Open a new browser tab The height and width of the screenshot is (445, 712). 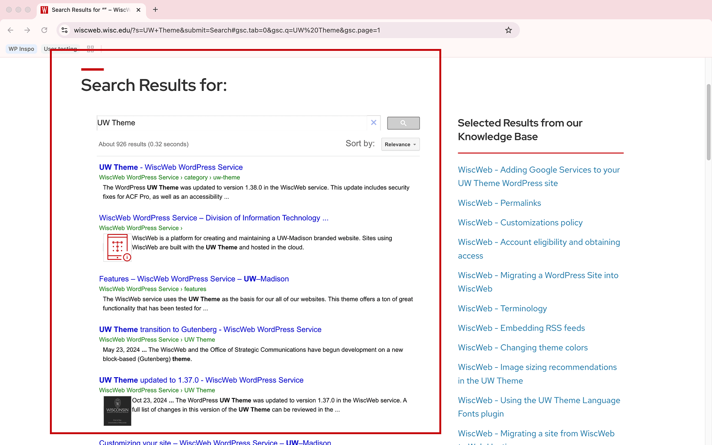155,9
